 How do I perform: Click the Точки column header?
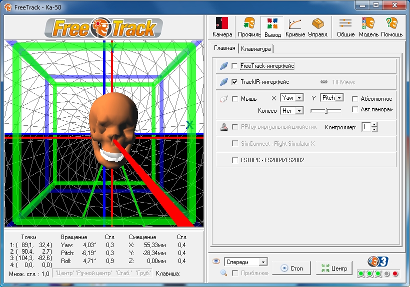click(x=28, y=237)
